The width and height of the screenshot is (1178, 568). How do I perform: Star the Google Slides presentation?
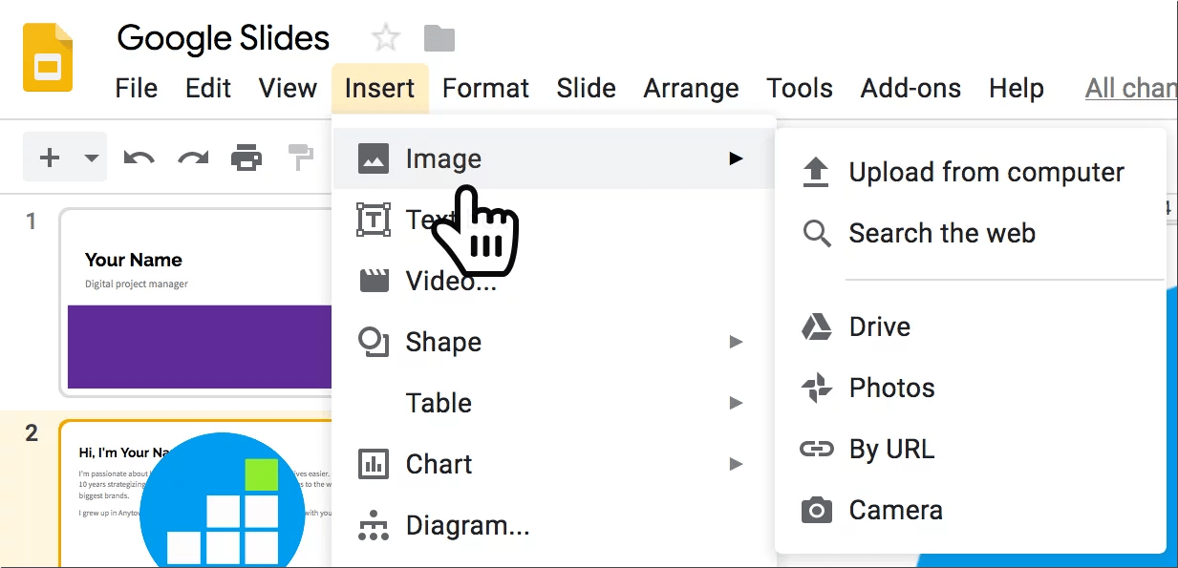[x=386, y=39]
